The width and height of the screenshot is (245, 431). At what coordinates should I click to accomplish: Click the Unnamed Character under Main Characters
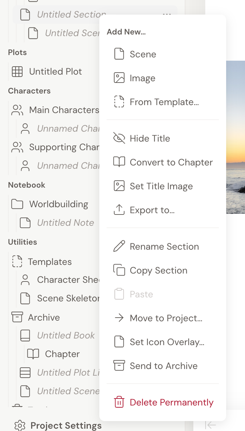[x=68, y=129]
